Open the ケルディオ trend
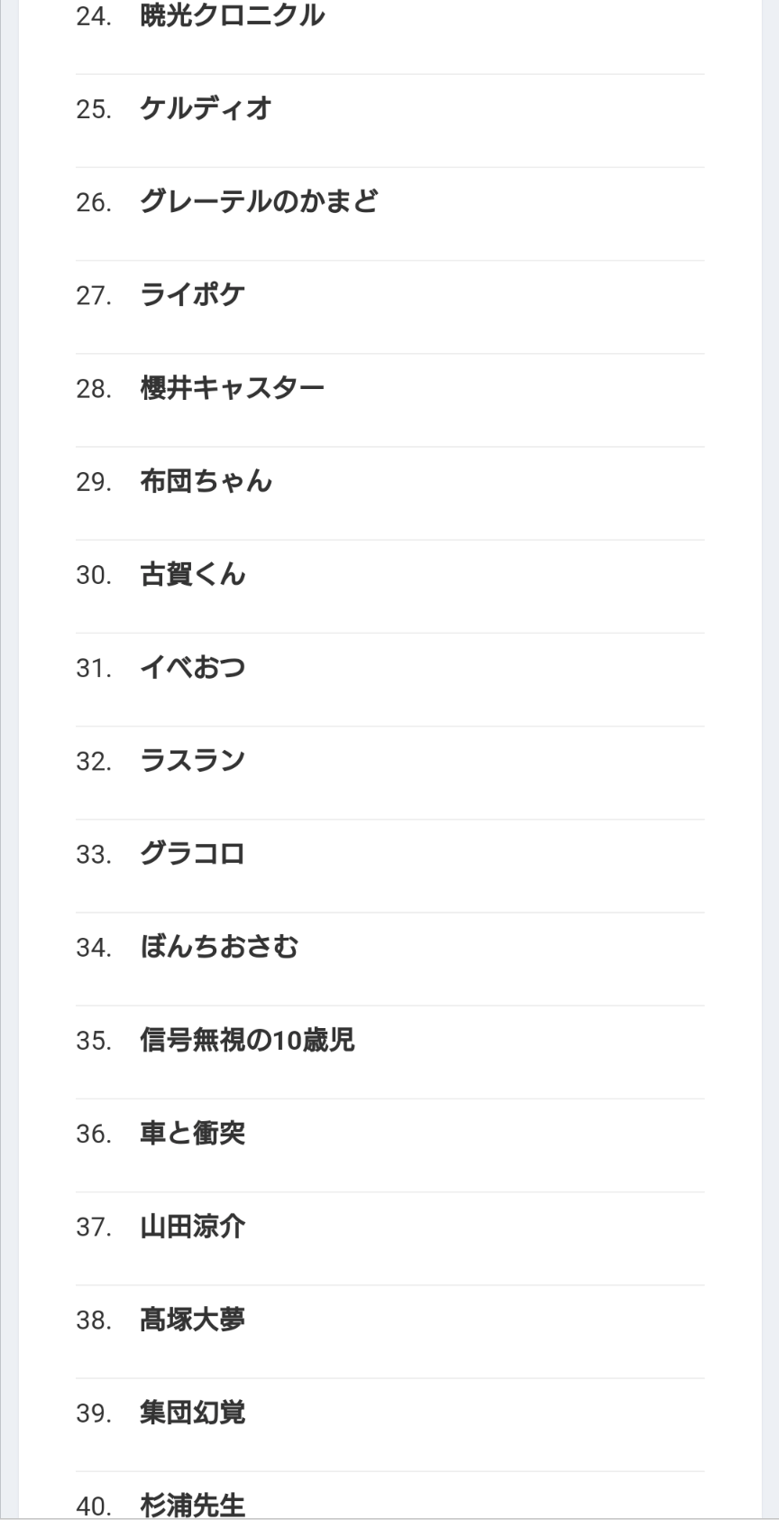 point(206,109)
